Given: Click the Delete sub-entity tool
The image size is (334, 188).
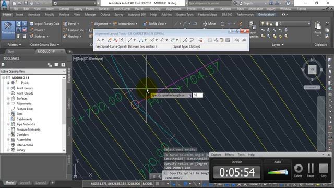Looking at the screenshot, I should coord(200,40).
